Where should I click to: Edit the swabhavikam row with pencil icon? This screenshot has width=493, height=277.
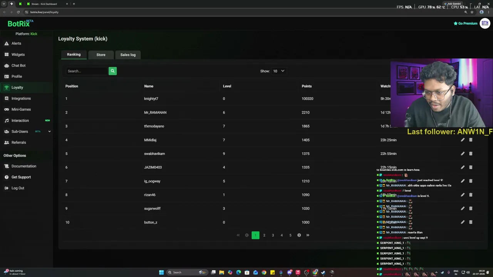coord(463,154)
